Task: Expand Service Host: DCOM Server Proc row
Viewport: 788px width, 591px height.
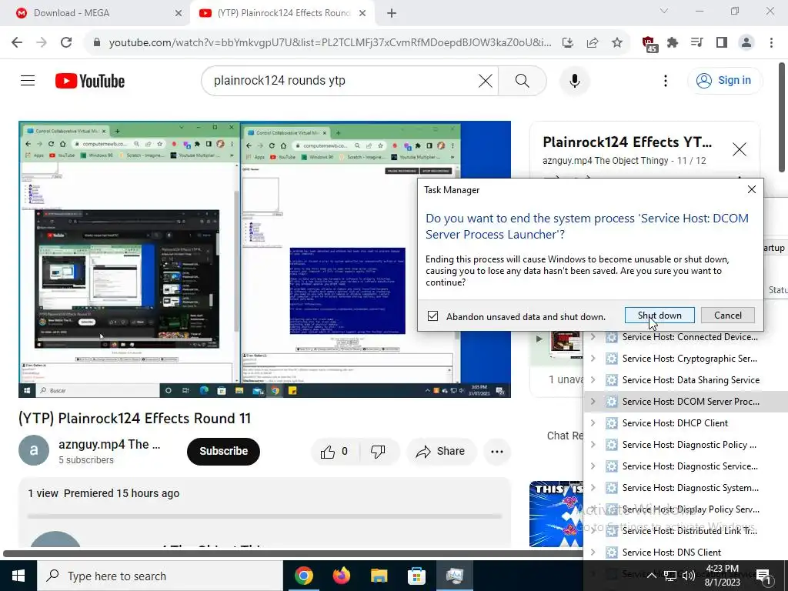Action: click(593, 402)
